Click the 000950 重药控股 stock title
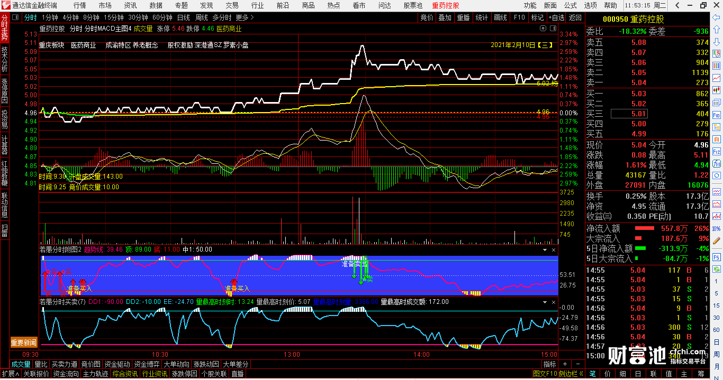The height and width of the screenshot is (380, 723). (x=634, y=19)
